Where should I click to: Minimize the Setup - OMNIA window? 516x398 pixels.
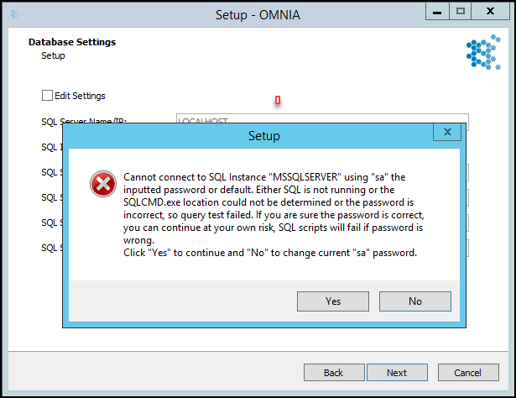click(x=437, y=12)
